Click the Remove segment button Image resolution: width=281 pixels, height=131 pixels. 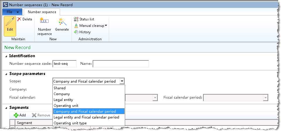coord(41,115)
